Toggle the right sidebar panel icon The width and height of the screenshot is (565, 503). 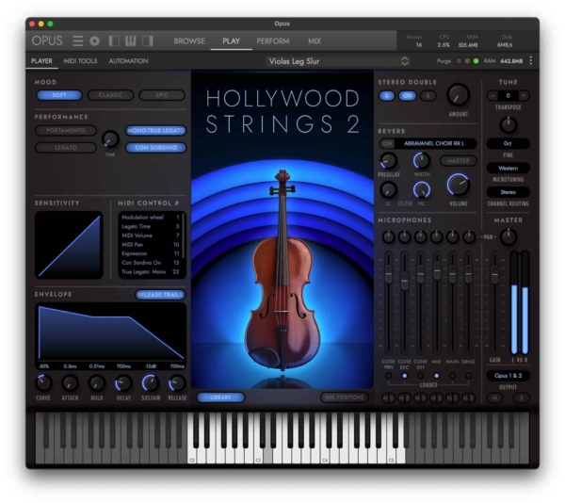coord(148,41)
